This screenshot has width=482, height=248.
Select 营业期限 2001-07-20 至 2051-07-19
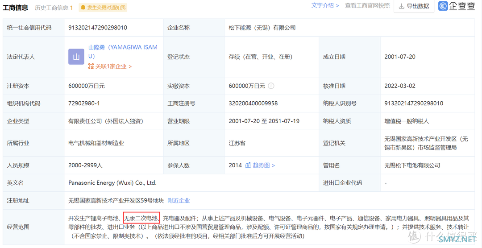point(264,121)
